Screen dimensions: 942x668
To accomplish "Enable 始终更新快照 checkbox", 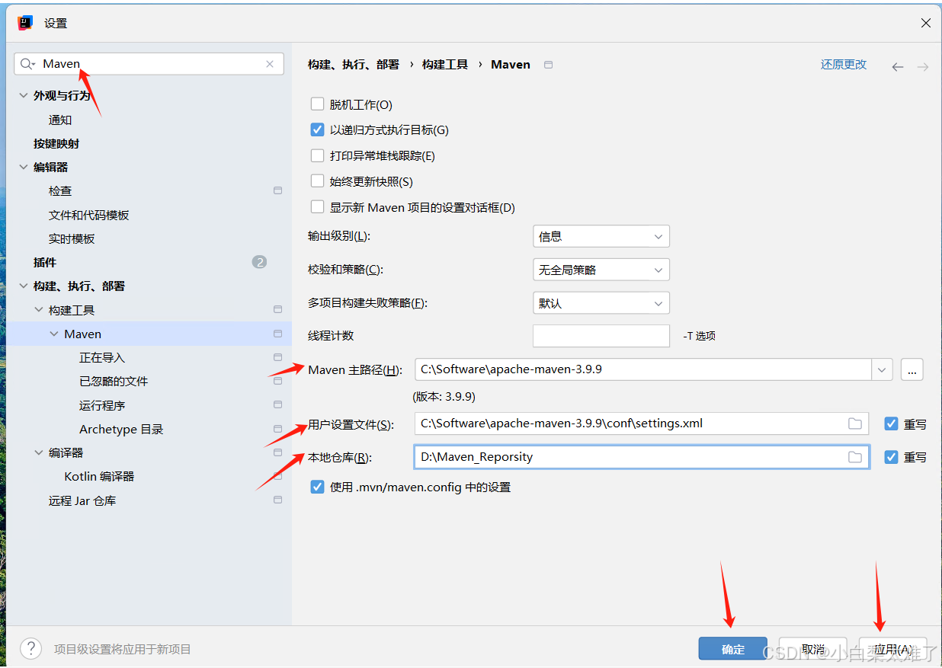I will tap(318, 181).
